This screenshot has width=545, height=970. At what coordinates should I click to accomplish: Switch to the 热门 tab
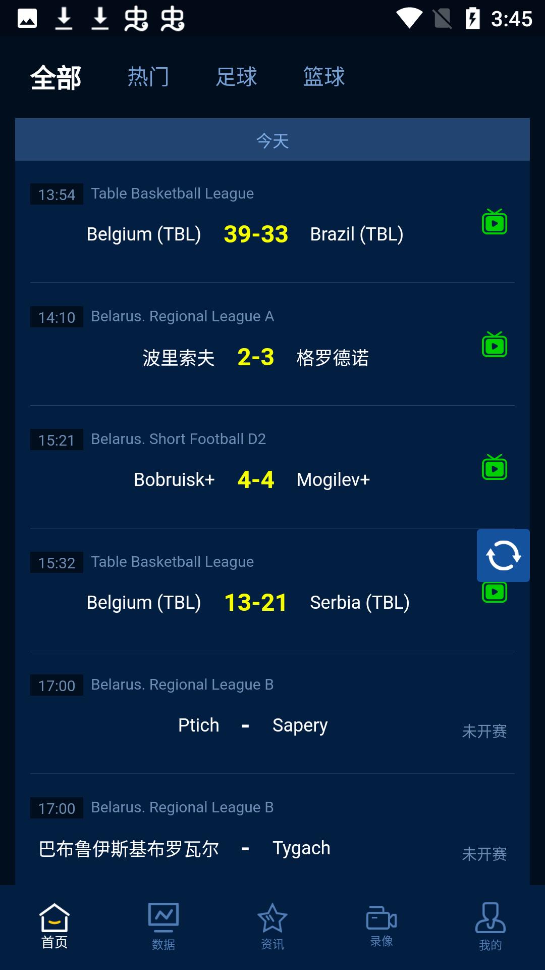[148, 77]
